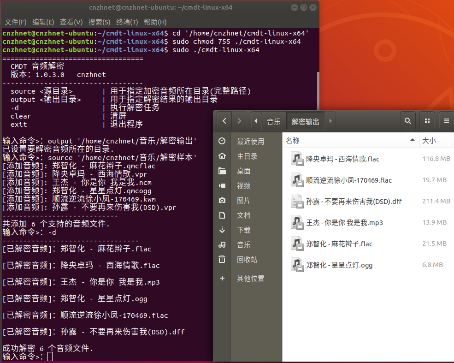454x363 pixels.
Task: Open terminal 查看(V) menu
Action: tap(71, 22)
